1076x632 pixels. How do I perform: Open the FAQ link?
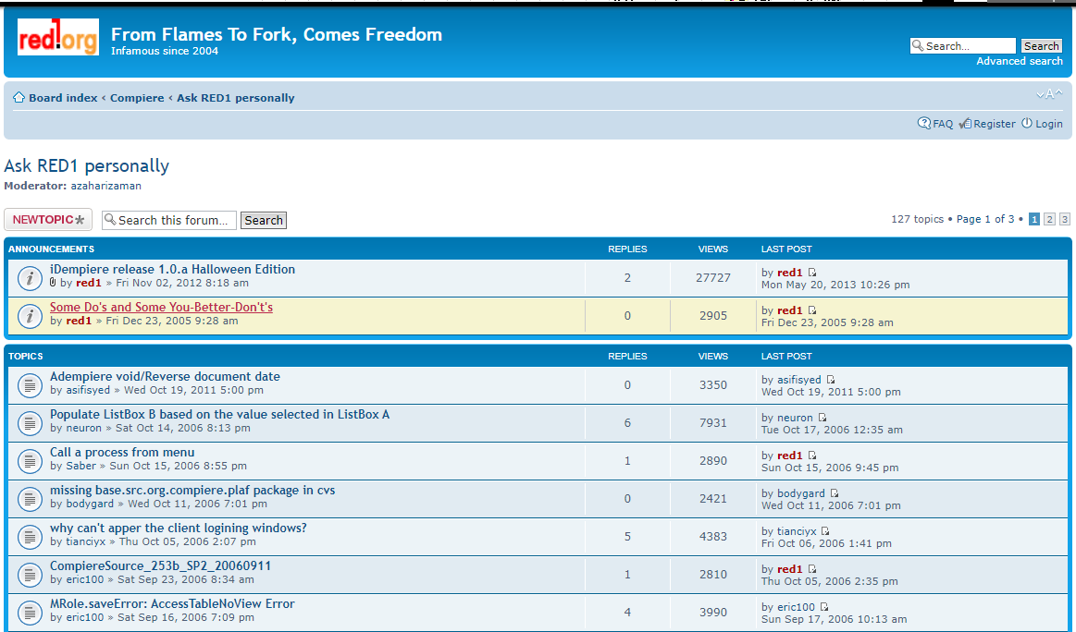coord(943,124)
